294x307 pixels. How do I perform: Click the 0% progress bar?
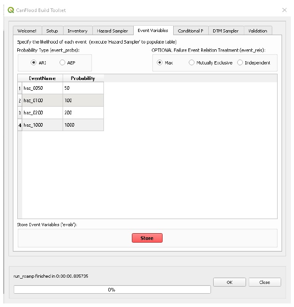[x=112, y=289]
